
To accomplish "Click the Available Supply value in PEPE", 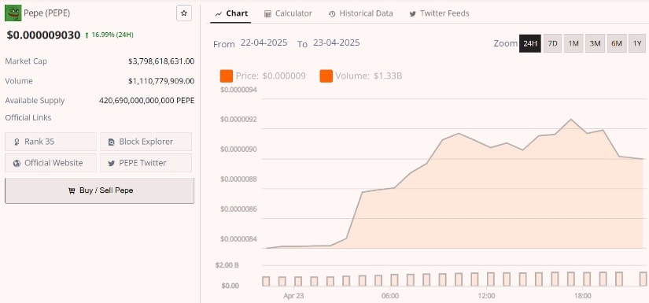I will (x=146, y=101).
